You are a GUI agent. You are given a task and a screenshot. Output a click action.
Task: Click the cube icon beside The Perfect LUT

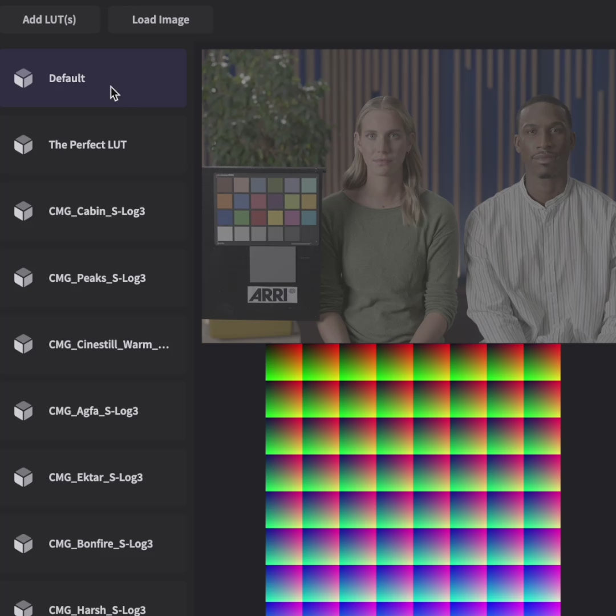(x=23, y=145)
